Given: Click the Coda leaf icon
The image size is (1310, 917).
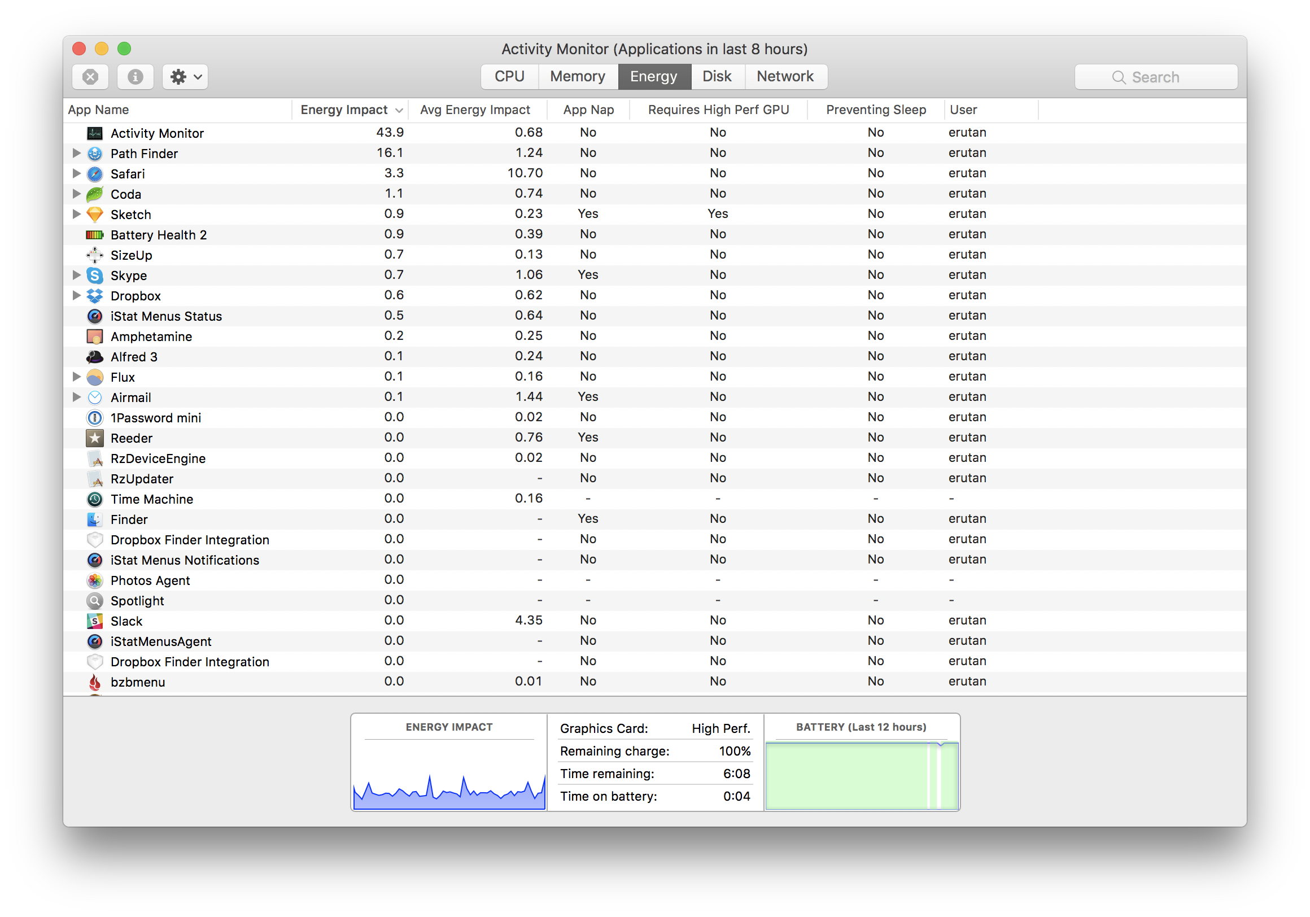Looking at the screenshot, I should 95,194.
